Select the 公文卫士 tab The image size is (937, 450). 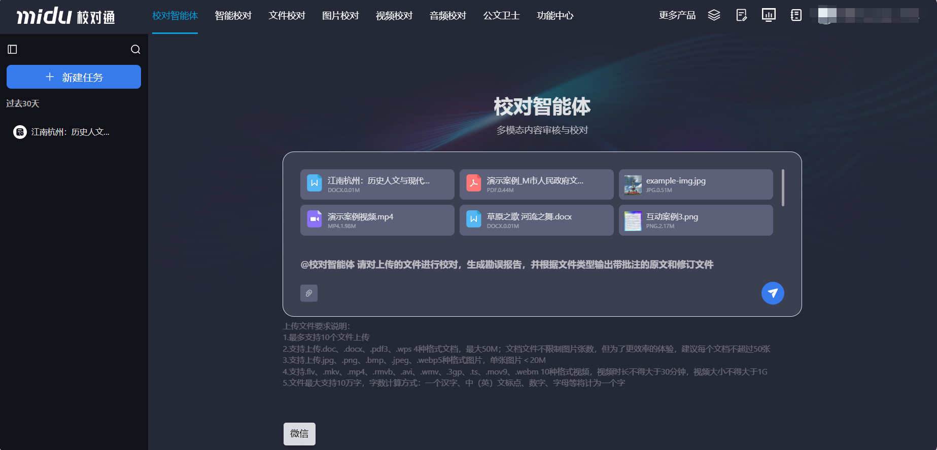pyautogui.click(x=501, y=16)
